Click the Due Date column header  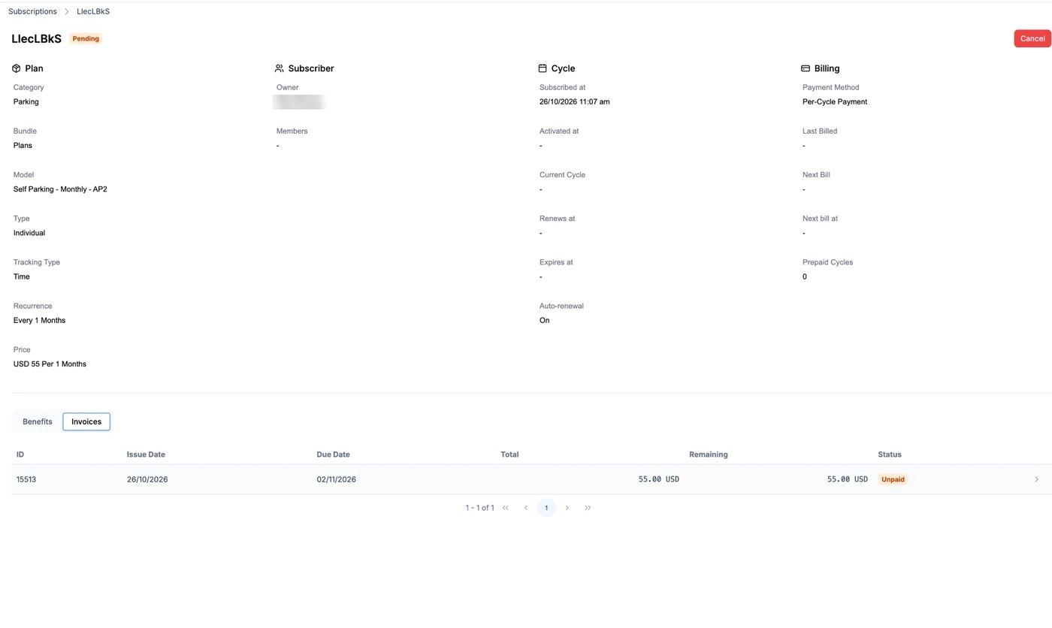coord(333,454)
